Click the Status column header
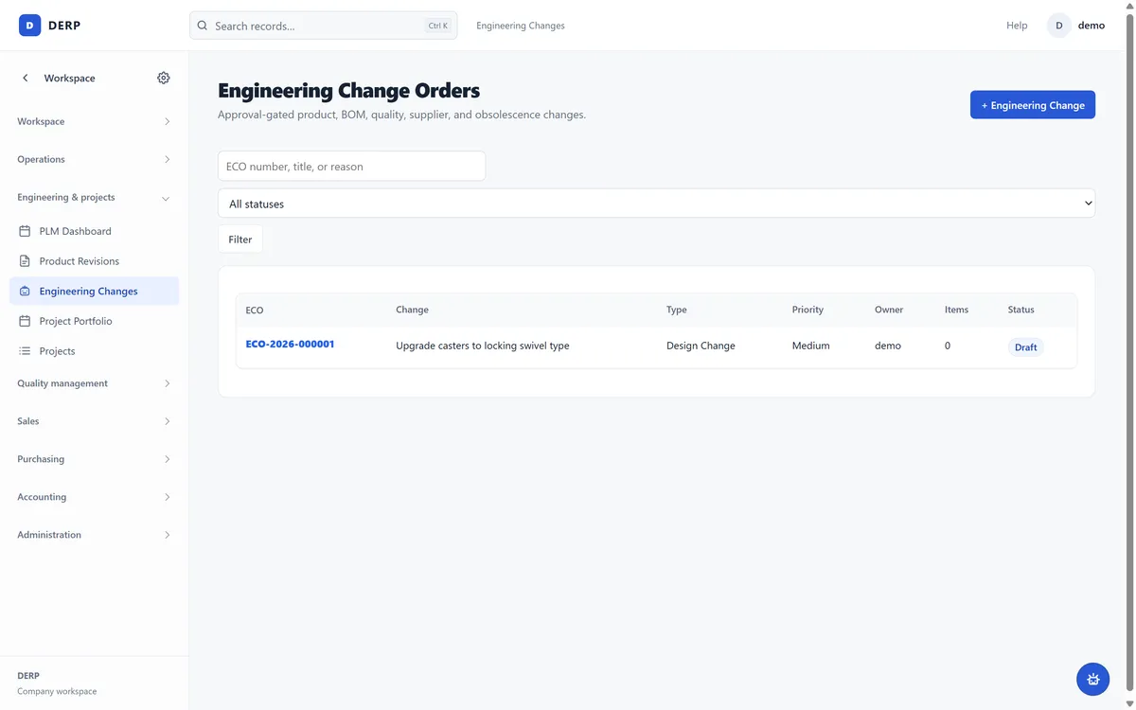 1021,310
